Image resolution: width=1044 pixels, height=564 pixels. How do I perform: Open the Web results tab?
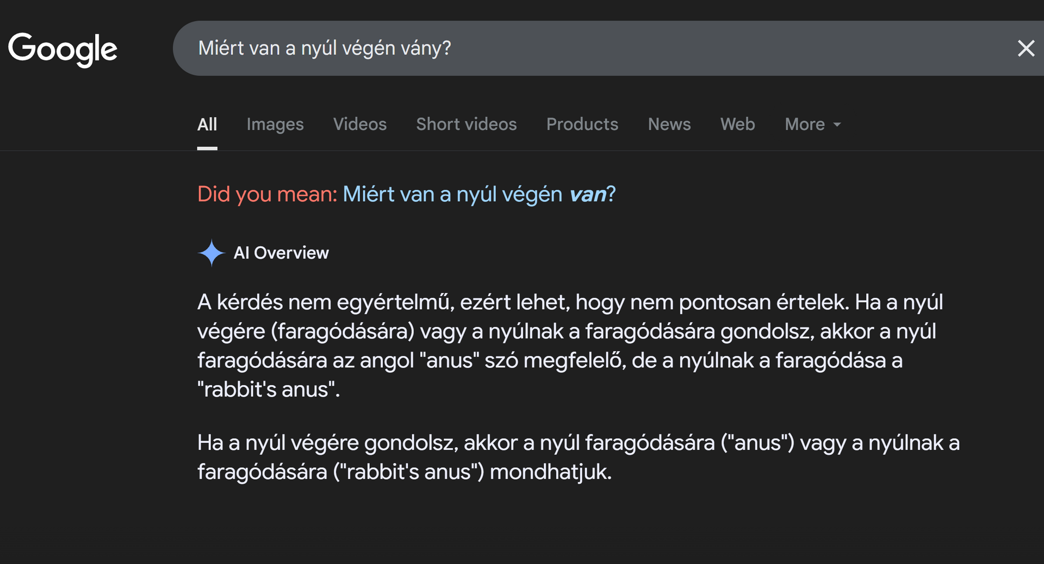738,124
